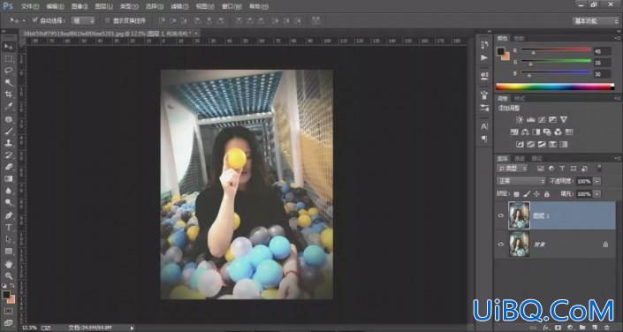
Task: Toggle lock all for the layer
Action: click(547, 194)
